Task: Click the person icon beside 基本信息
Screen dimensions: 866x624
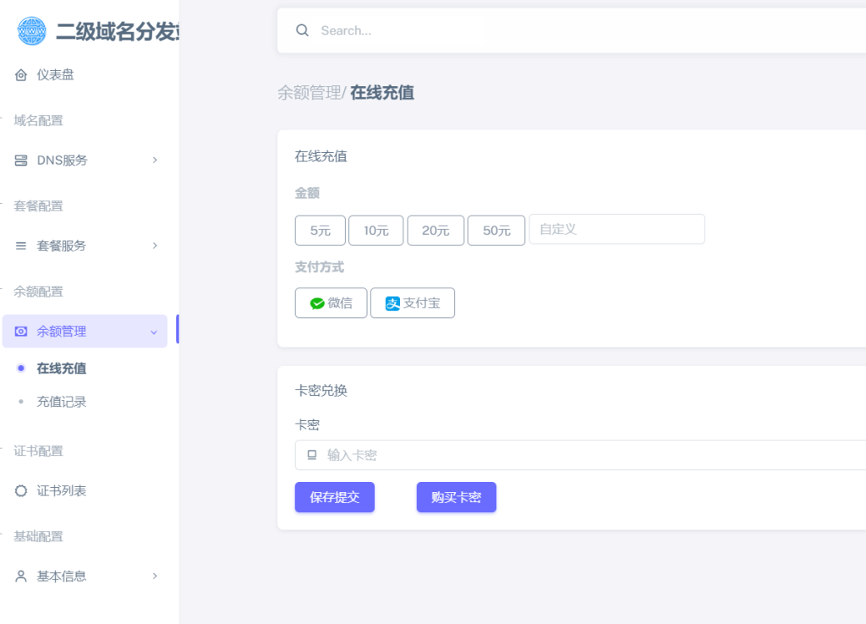Action: (x=20, y=576)
